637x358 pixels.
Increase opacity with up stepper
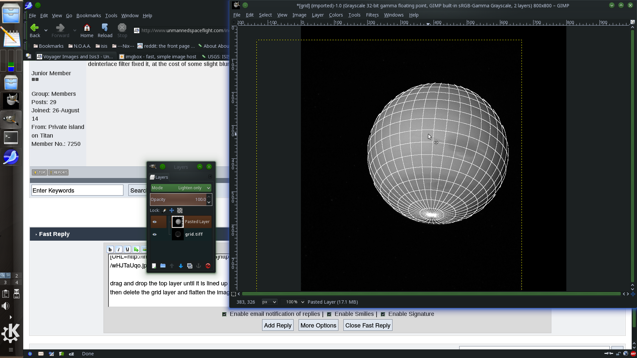(209, 197)
